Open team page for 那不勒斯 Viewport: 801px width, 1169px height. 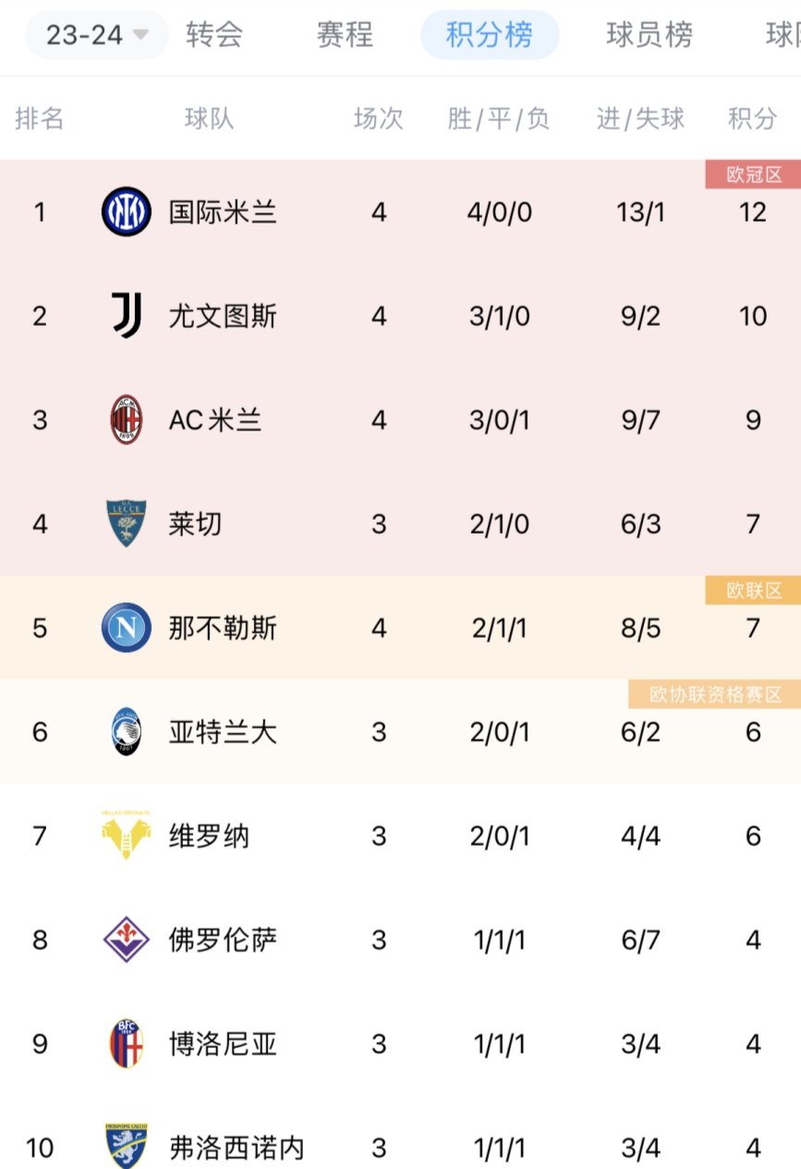[x=223, y=628]
